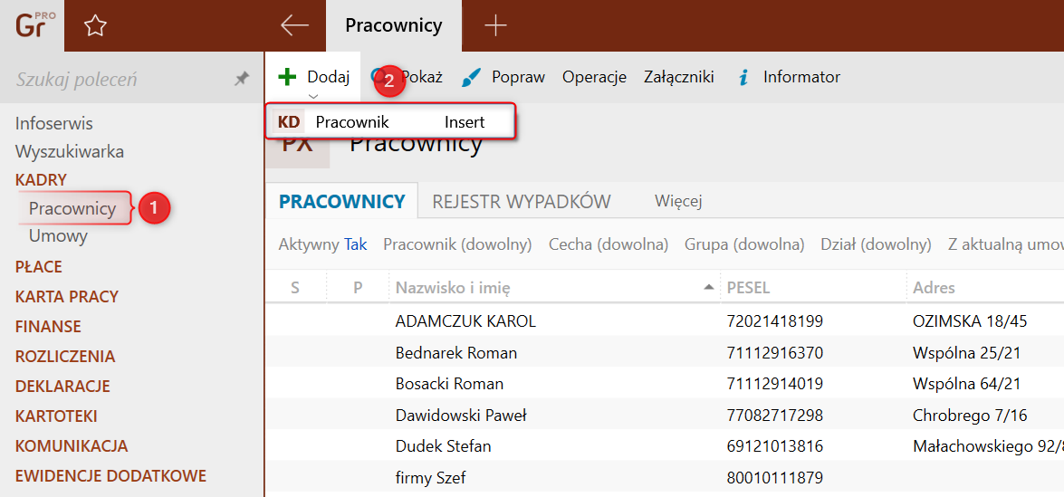The width and height of the screenshot is (1064, 497).
Task: Click address Wspólna 25/21 cell
Action: click(x=966, y=352)
